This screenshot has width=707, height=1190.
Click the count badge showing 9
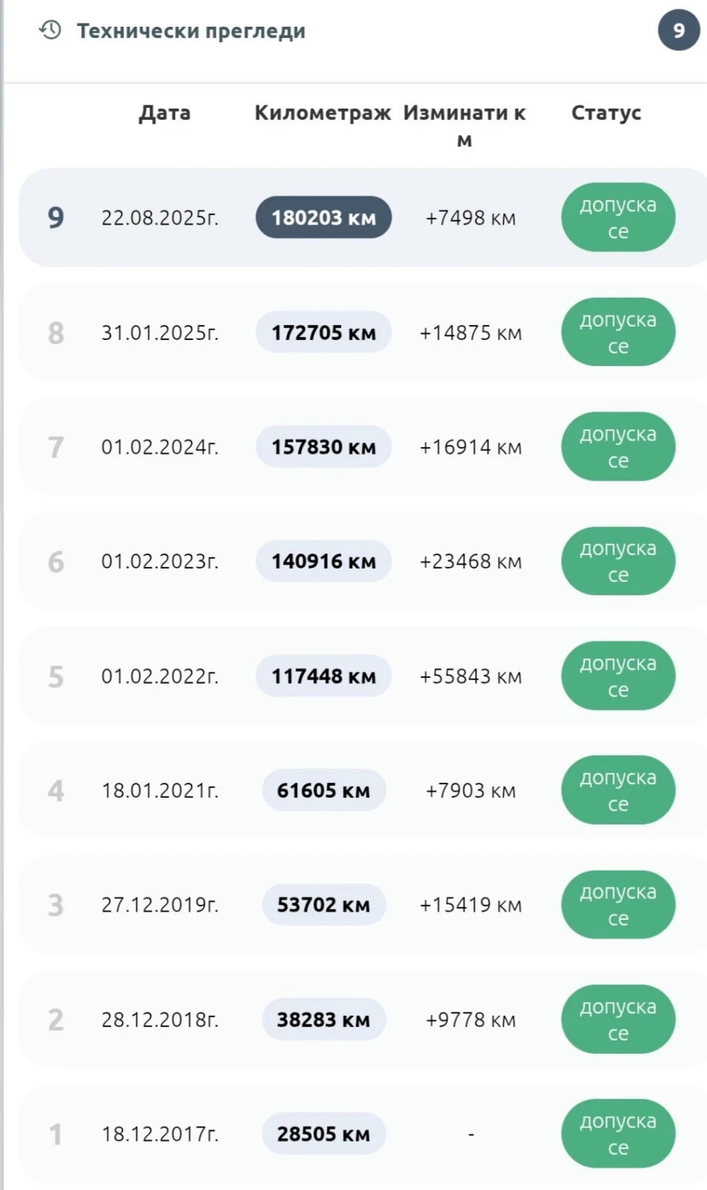pos(678,31)
